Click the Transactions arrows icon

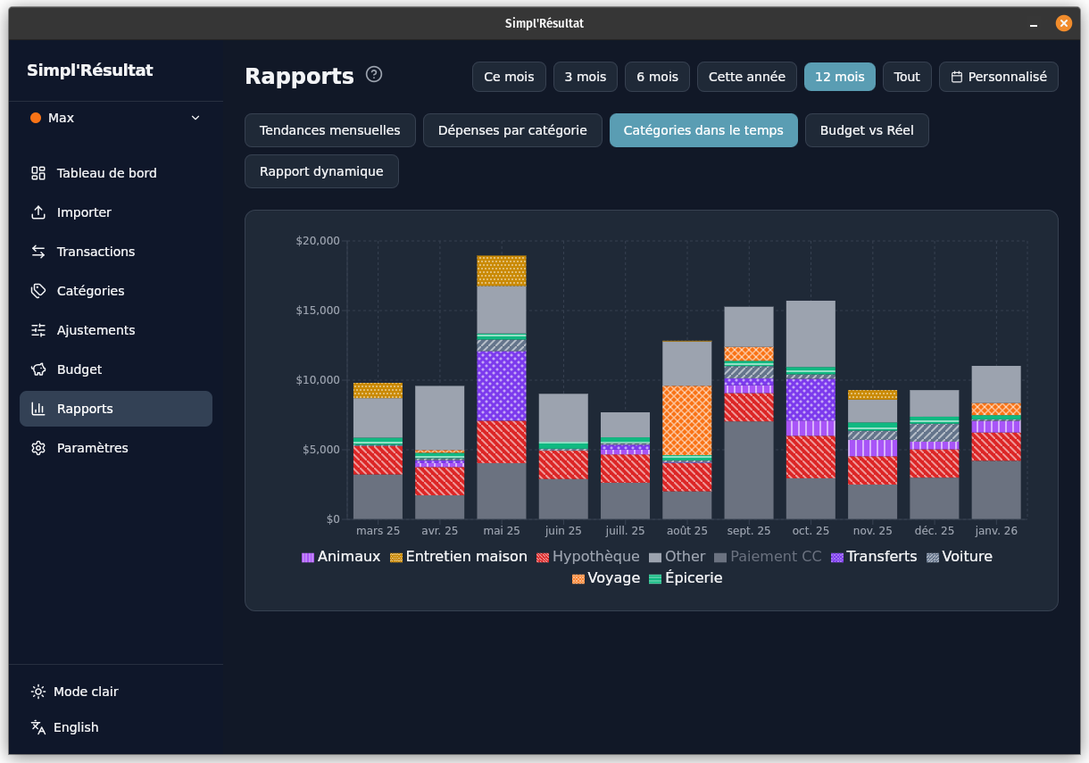[x=38, y=252]
